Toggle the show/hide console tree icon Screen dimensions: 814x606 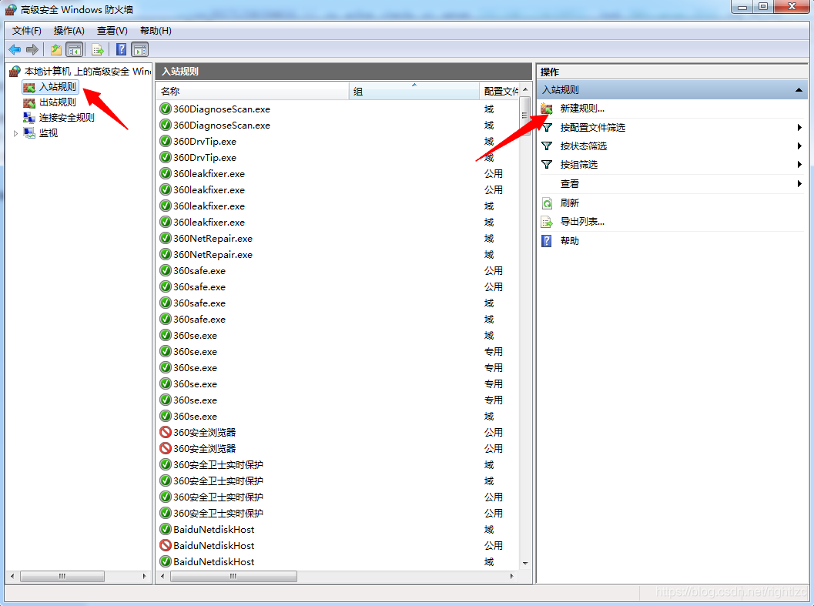coord(75,50)
